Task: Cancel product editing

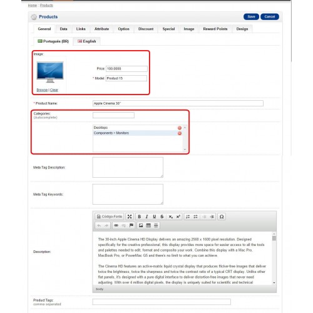Action: [x=270, y=17]
